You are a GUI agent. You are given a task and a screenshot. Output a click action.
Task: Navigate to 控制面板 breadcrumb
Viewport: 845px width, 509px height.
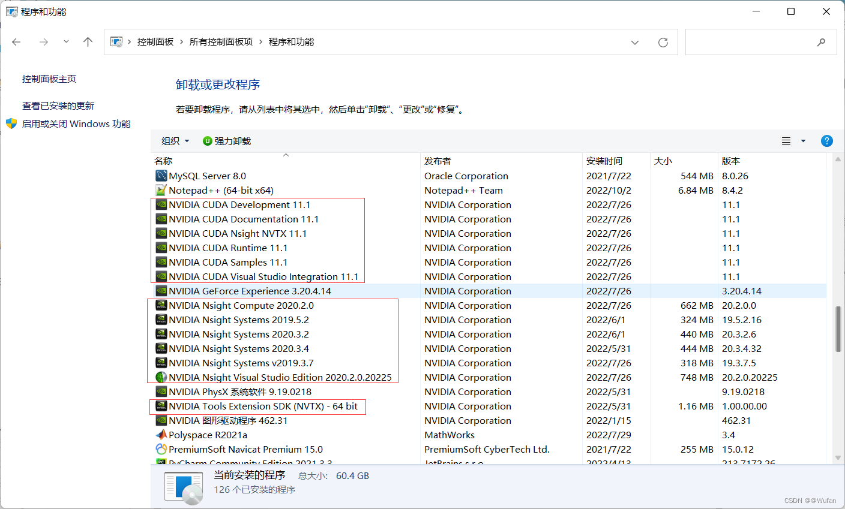coord(155,42)
